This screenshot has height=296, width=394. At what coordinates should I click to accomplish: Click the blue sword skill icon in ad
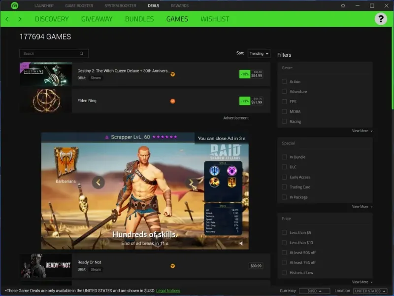[x=214, y=171]
